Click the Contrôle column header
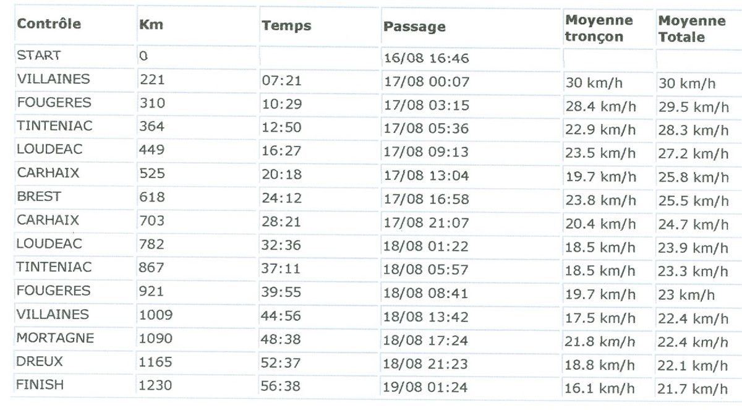 tap(49, 25)
